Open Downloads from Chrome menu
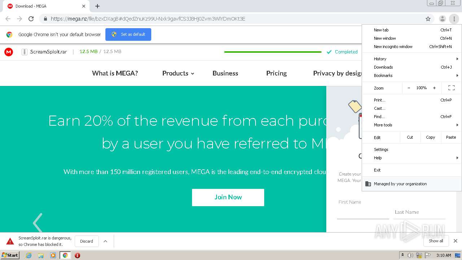Viewport: 462px width, 260px height. (412, 67)
